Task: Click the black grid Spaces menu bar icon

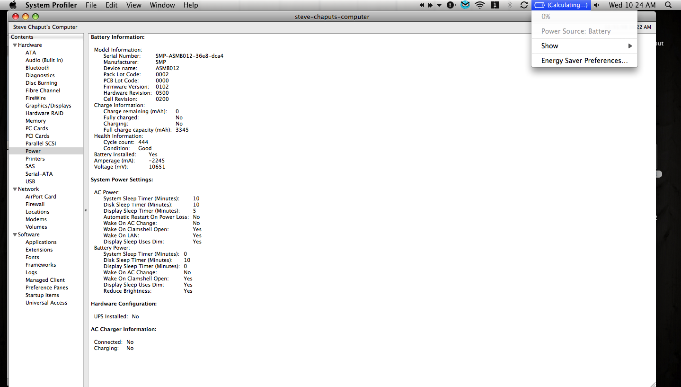Action: [x=495, y=5]
